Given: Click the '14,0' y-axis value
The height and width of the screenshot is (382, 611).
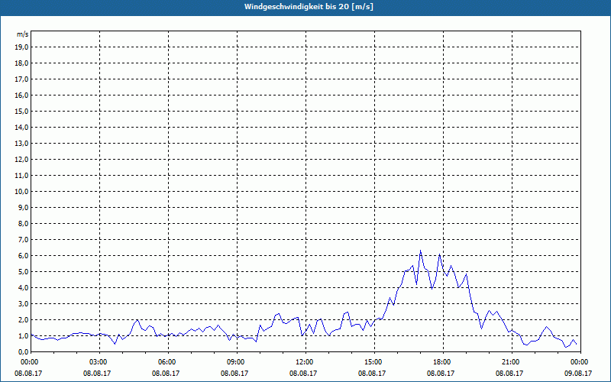Looking at the screenshot, I should point(21,127).
